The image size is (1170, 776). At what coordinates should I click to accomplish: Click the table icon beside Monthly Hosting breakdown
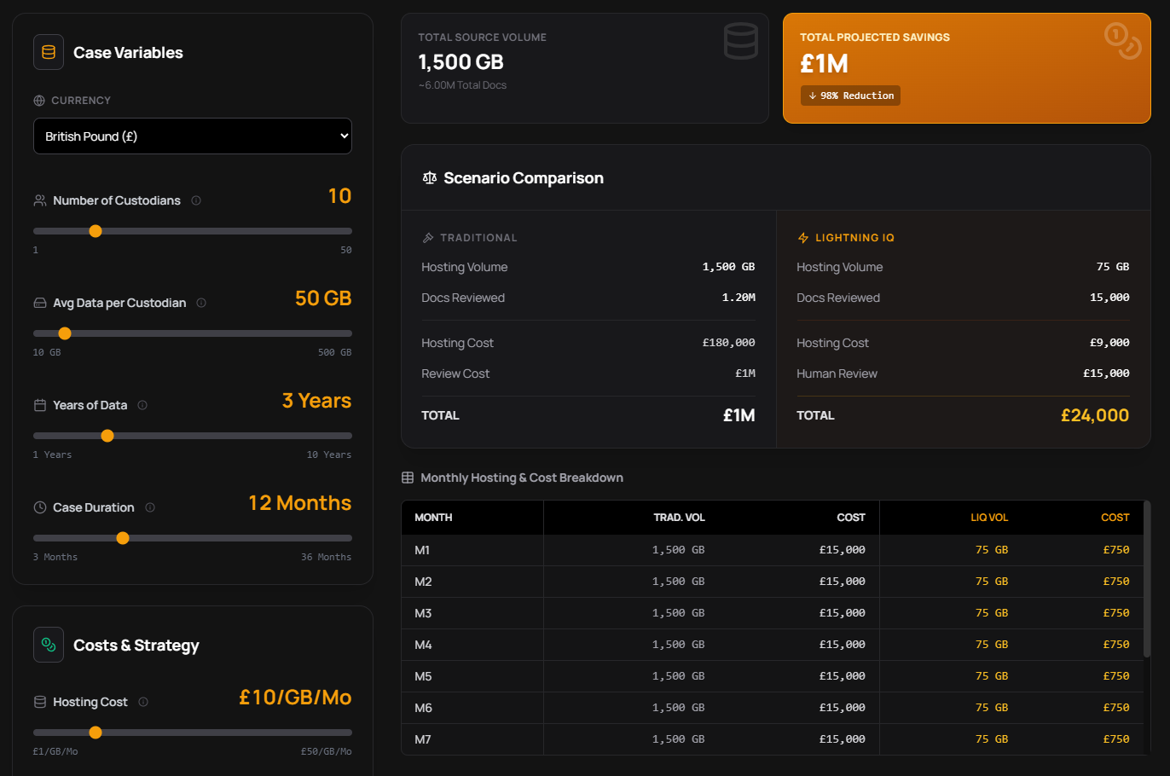tap(407, 478)
